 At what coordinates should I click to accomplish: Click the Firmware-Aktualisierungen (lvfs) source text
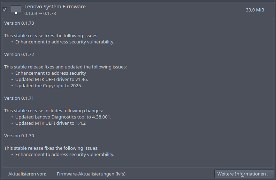91,174
